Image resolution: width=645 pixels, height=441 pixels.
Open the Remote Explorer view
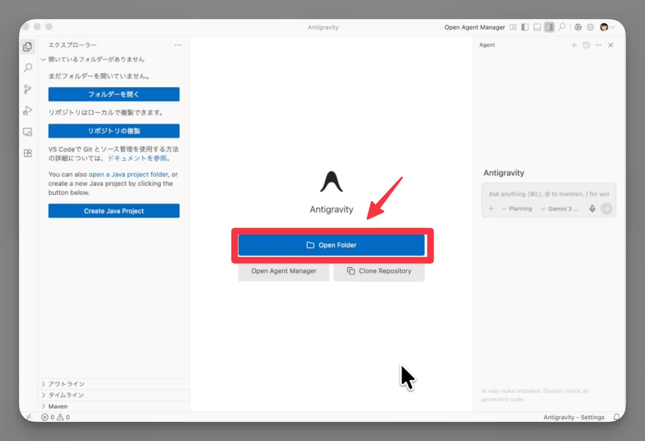[x=28, y=132]
